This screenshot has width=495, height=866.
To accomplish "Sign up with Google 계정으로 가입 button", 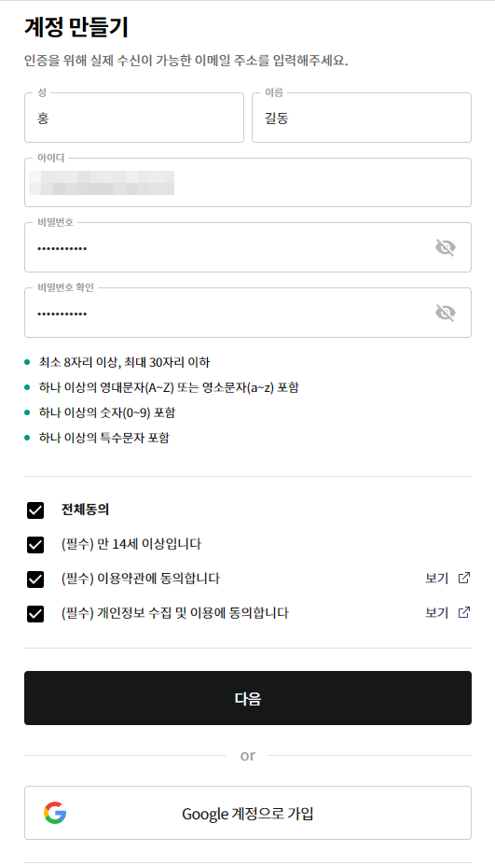I will tap(248, 813).
